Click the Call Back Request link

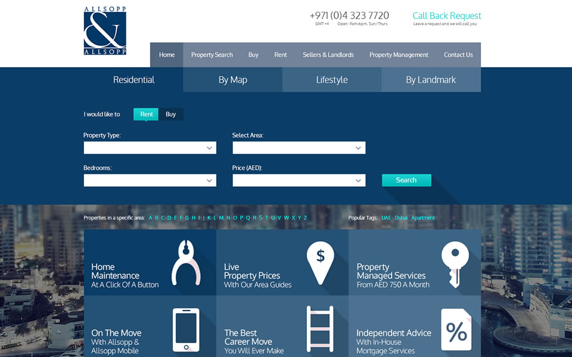[x=446, y=16]
